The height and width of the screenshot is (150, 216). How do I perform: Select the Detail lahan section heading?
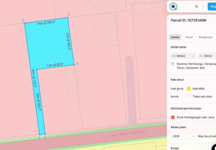click(179, 47)
